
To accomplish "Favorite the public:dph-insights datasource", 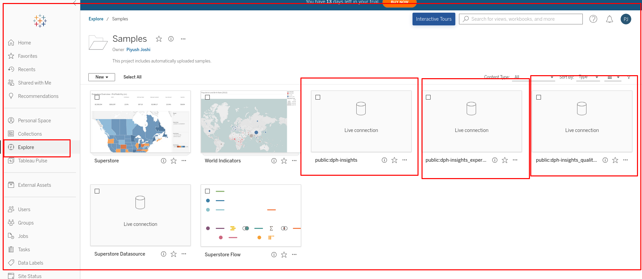I will (394, 160).
